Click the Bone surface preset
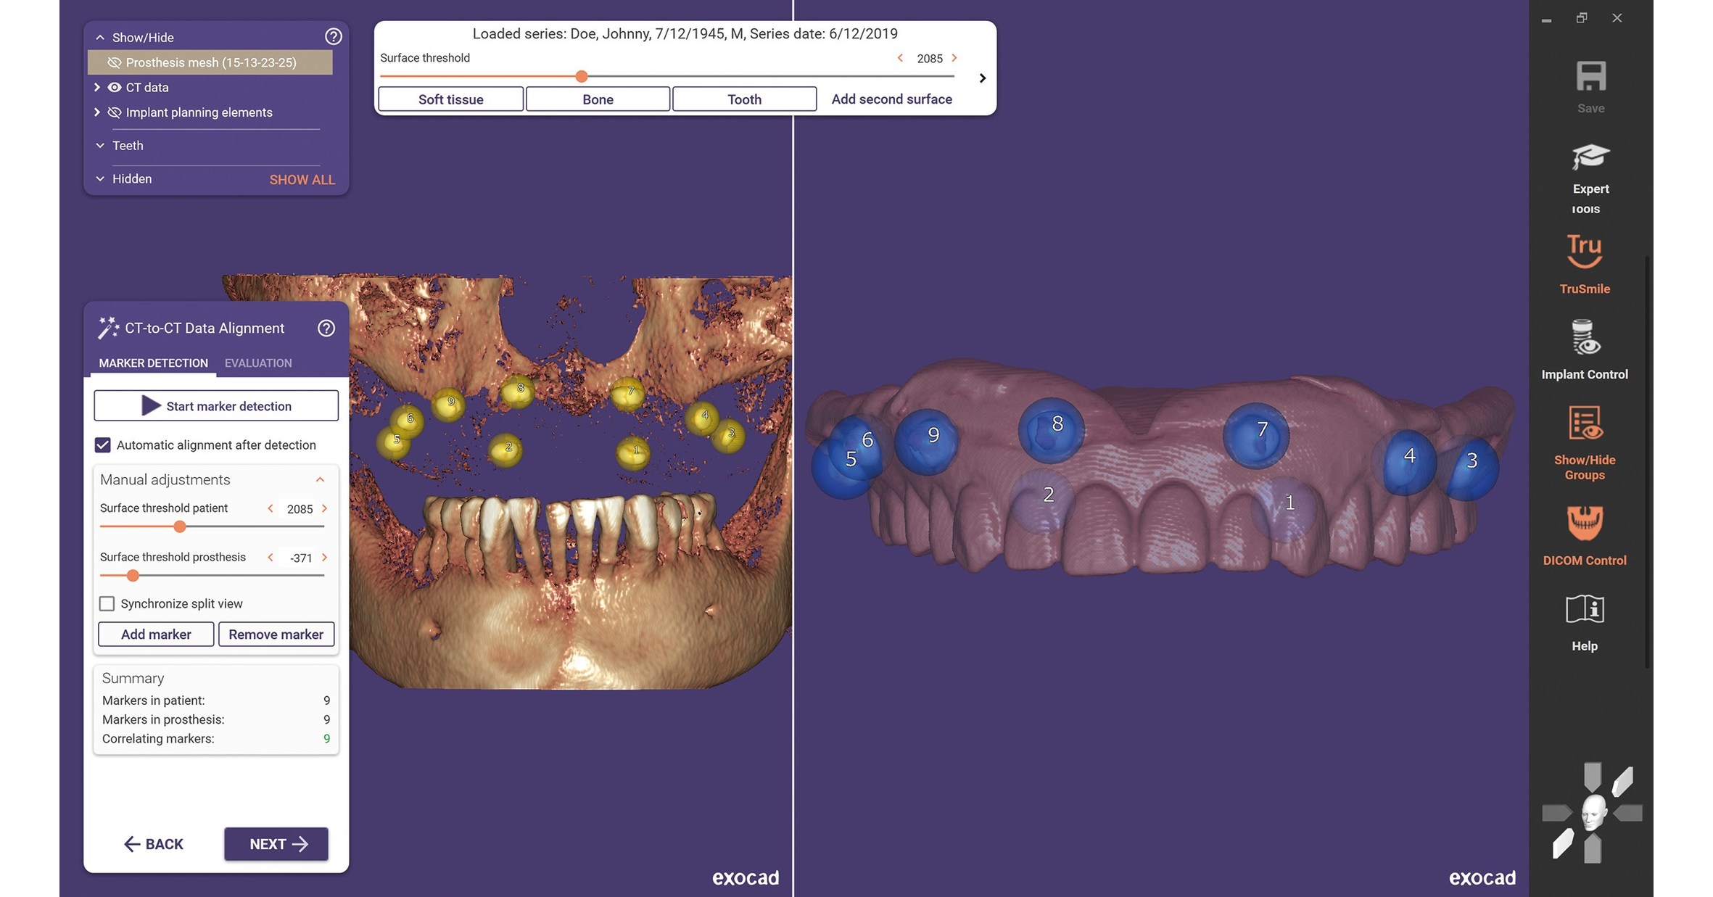The height and width of the screenshot is (897, 1713). [598, 99]
